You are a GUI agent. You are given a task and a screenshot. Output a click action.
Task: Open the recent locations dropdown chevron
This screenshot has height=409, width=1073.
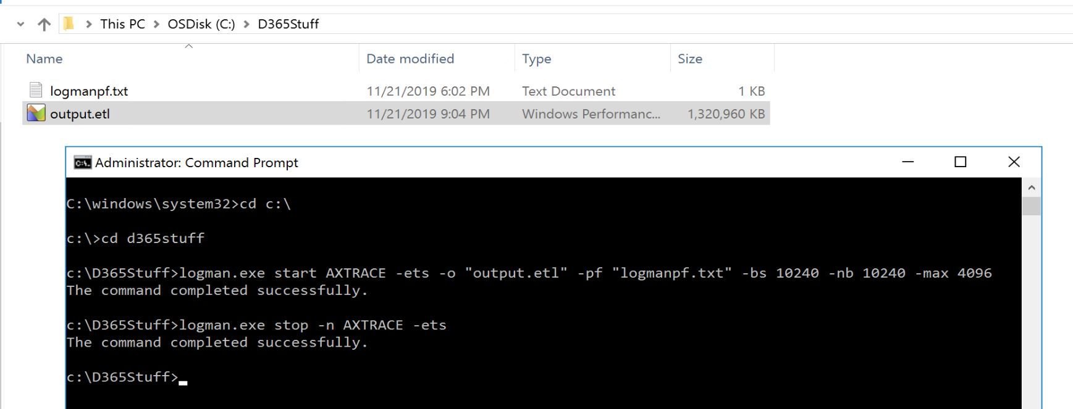coord(21,24)
